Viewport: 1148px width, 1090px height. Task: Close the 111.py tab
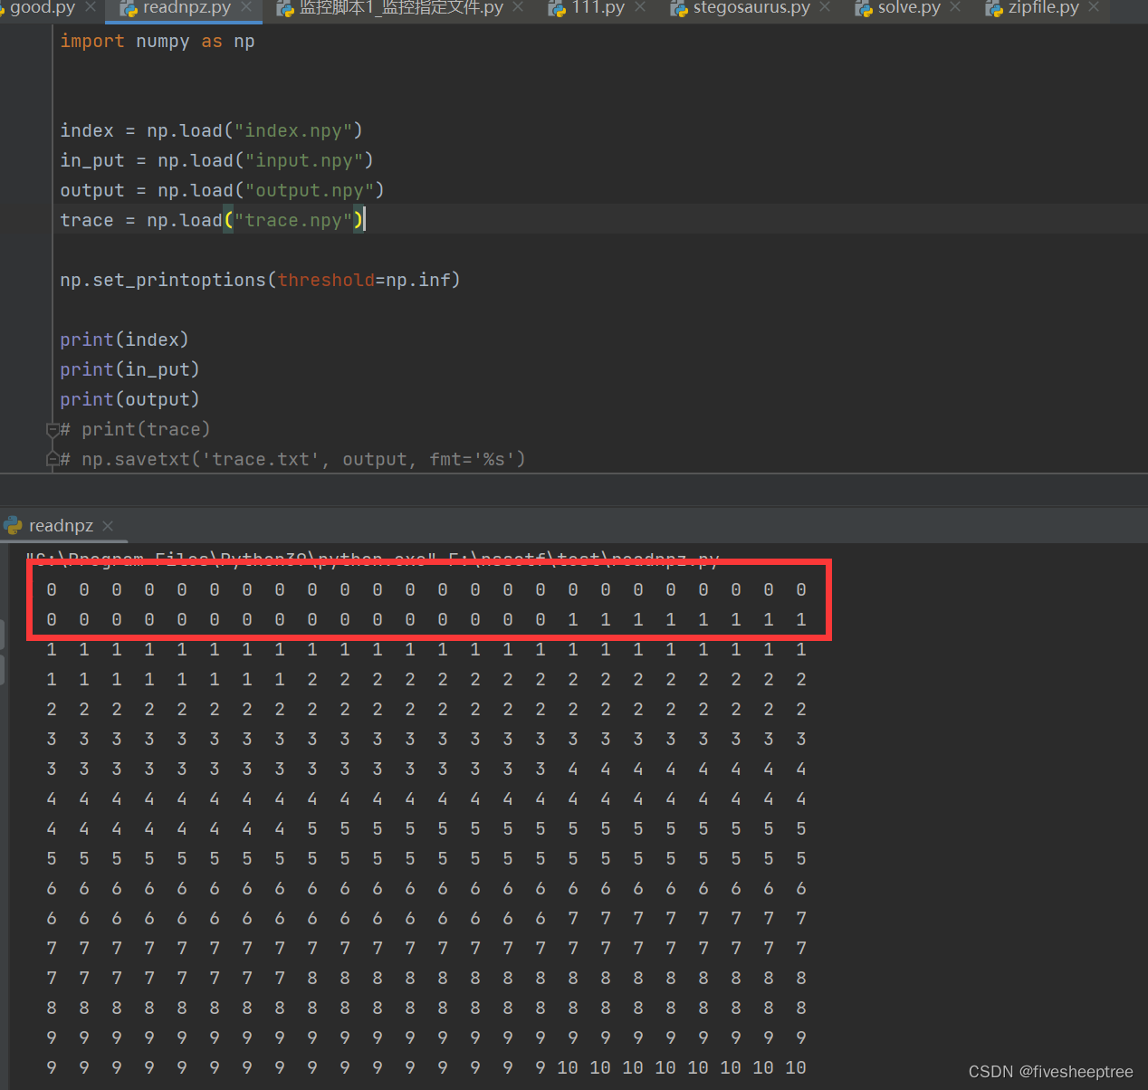coord(639,9)
